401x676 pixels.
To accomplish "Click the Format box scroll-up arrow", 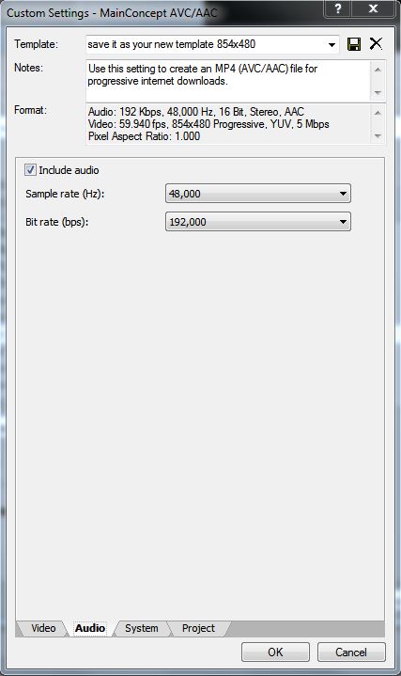I will [378, 113].
